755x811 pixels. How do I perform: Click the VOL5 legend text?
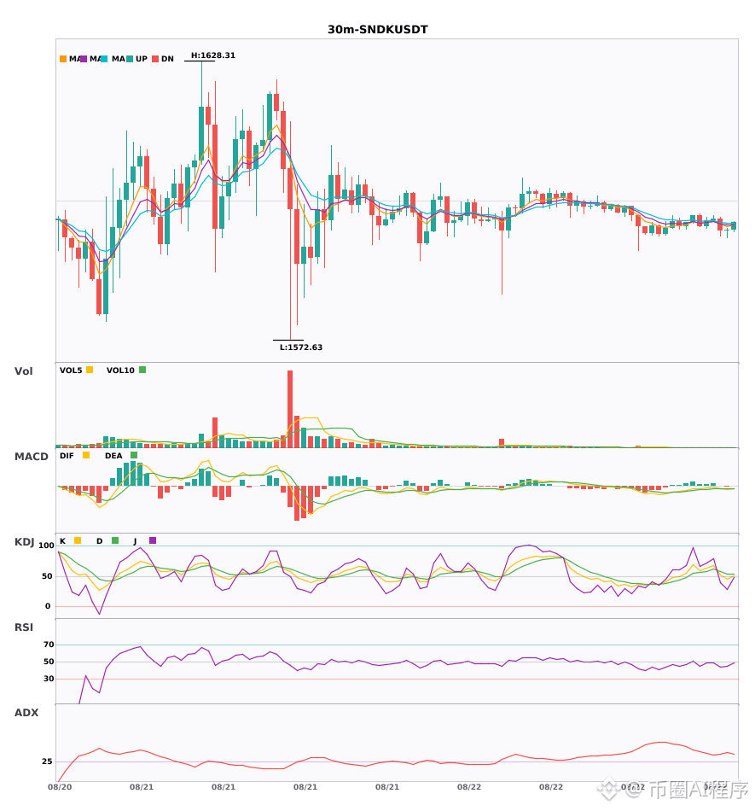71,370
